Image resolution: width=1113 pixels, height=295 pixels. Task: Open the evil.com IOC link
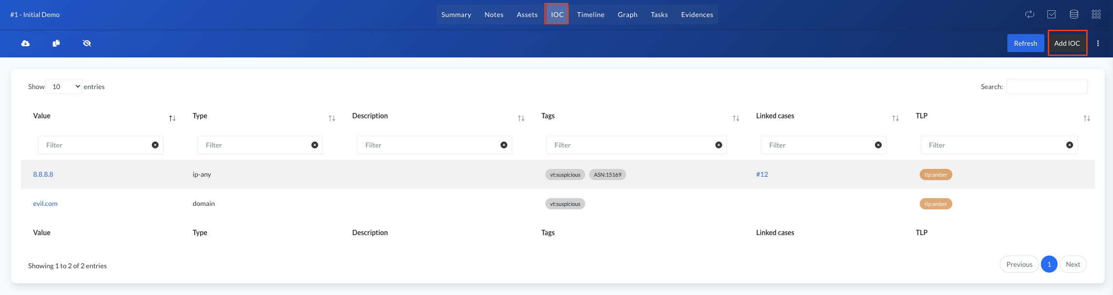45,203
